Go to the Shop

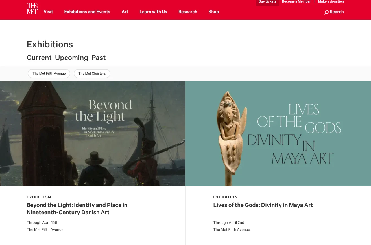[214, 12]
